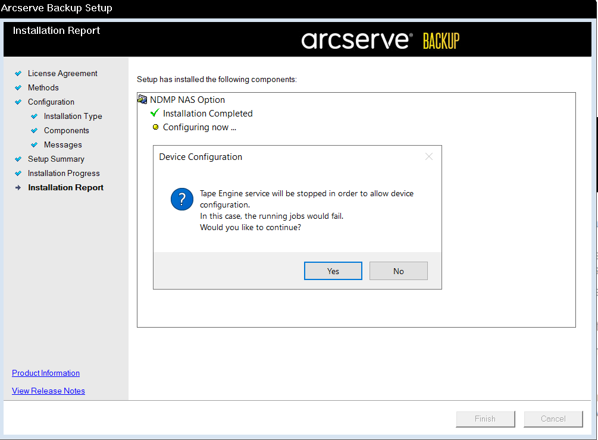The image size is (598, 440).
Task: Select the Installation Type sidebar step
Action: click(x=73, y=116)
